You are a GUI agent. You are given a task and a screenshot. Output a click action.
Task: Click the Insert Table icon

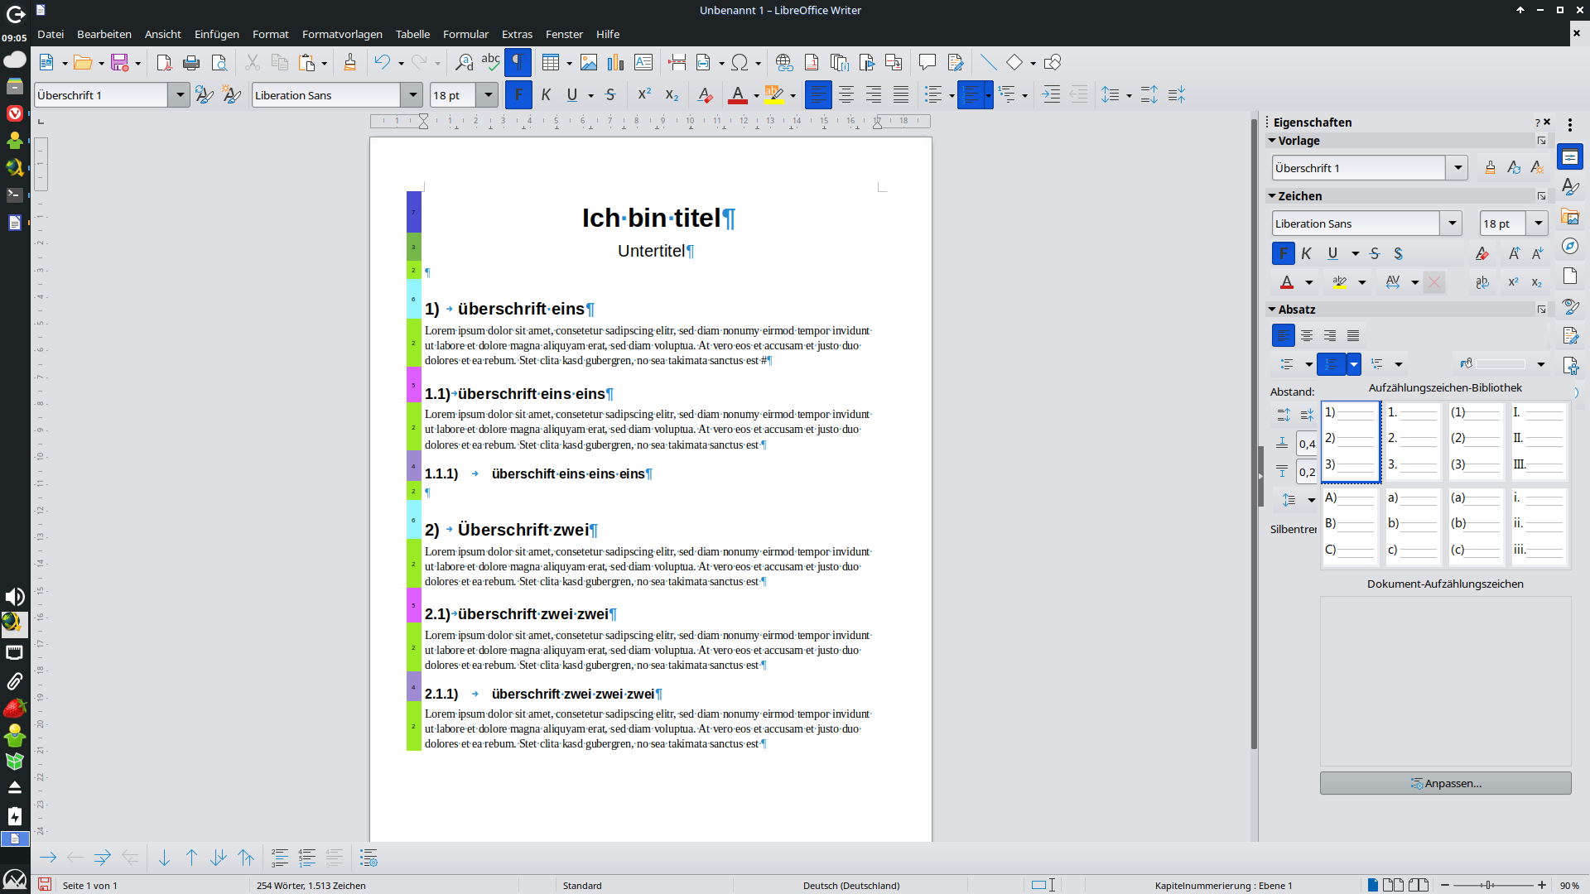click(550, 63)
